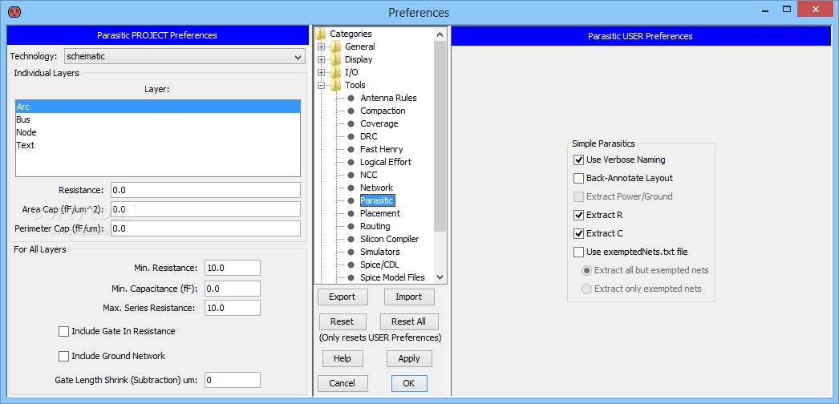The height and width of the screenshot is (404, 839).
Task: Click the Export button
Action: pos(342,297)
